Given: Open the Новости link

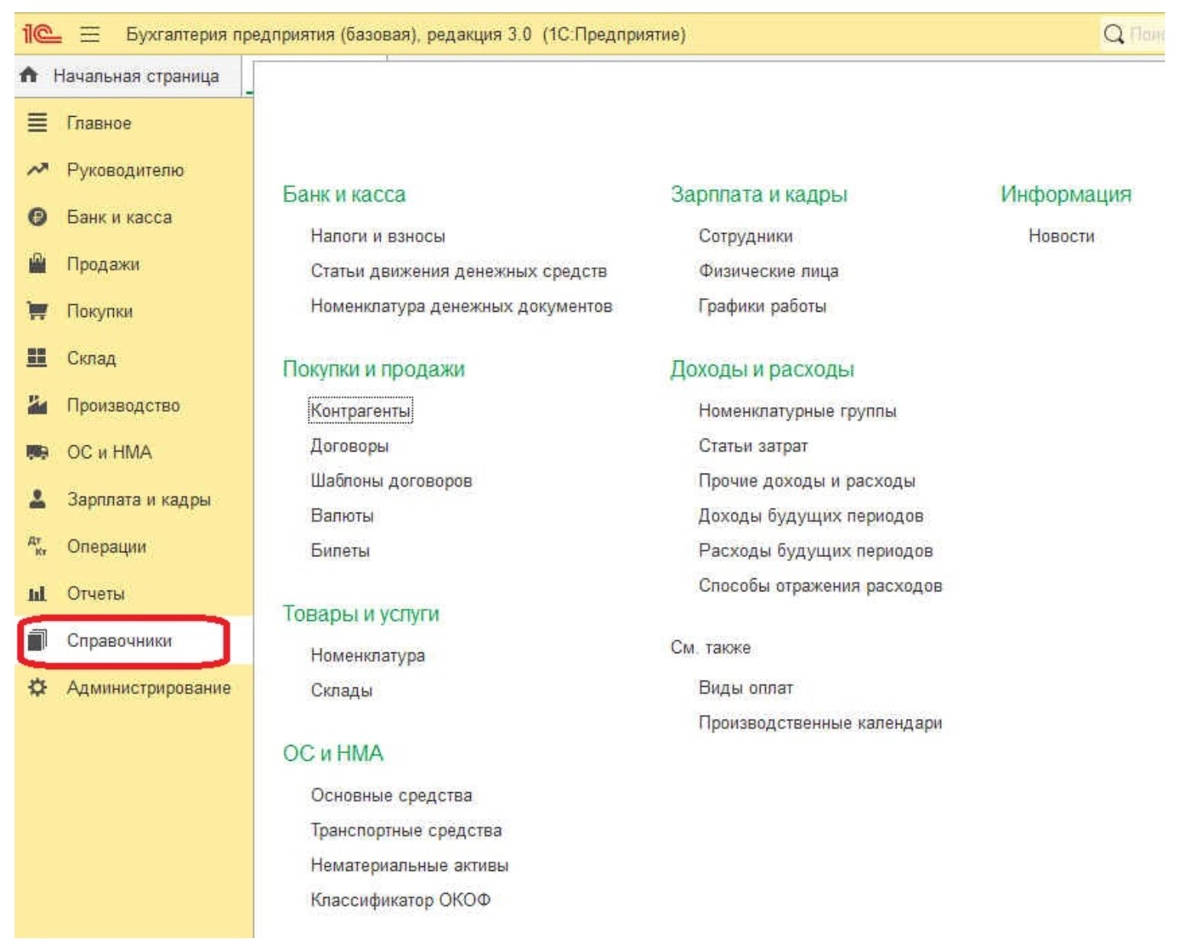Looking at the screenshot, I should (x=1061, y=236).
